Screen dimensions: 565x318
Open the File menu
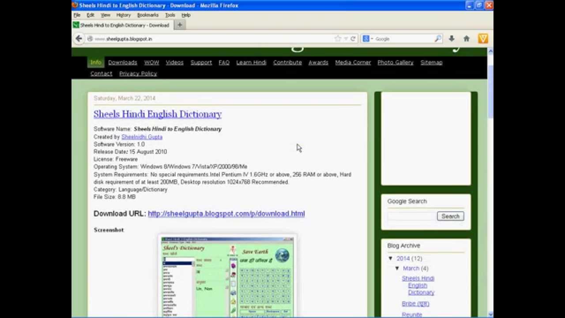(x=77, y=15)
